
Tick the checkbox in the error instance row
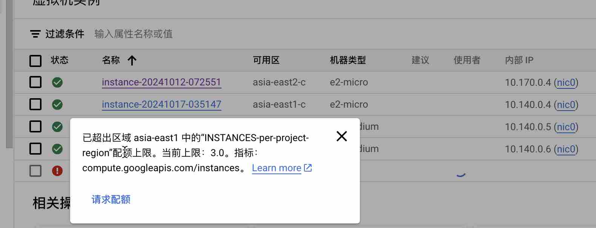pos(35,171)
